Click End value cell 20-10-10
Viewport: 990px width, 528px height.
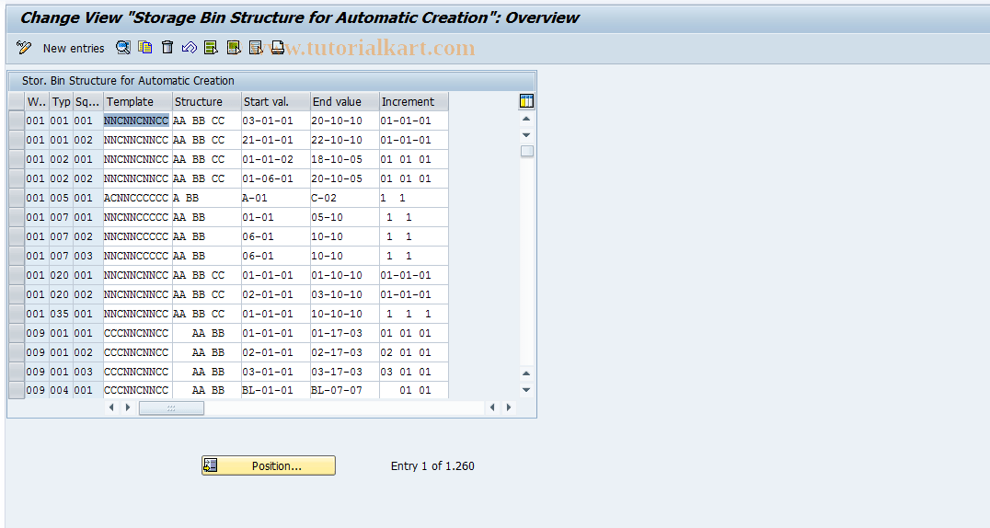[345, 121]
